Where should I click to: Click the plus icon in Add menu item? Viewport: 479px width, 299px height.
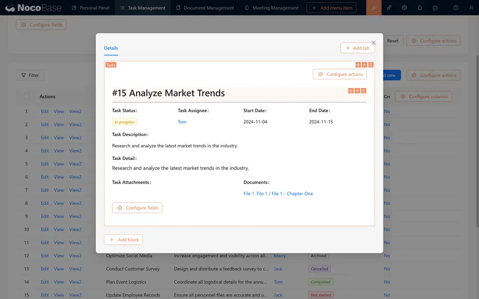[x=314, y=8]
